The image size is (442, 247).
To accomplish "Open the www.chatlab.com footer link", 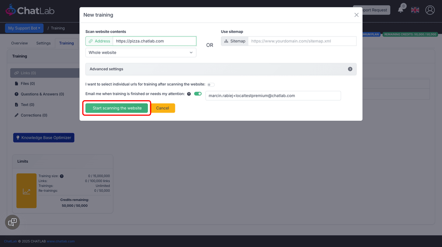I will click(61, 241).
